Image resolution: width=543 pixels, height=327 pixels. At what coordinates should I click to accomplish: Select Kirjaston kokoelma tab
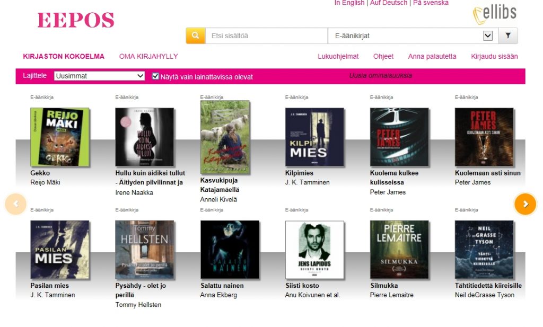click(x=64, y=56)
